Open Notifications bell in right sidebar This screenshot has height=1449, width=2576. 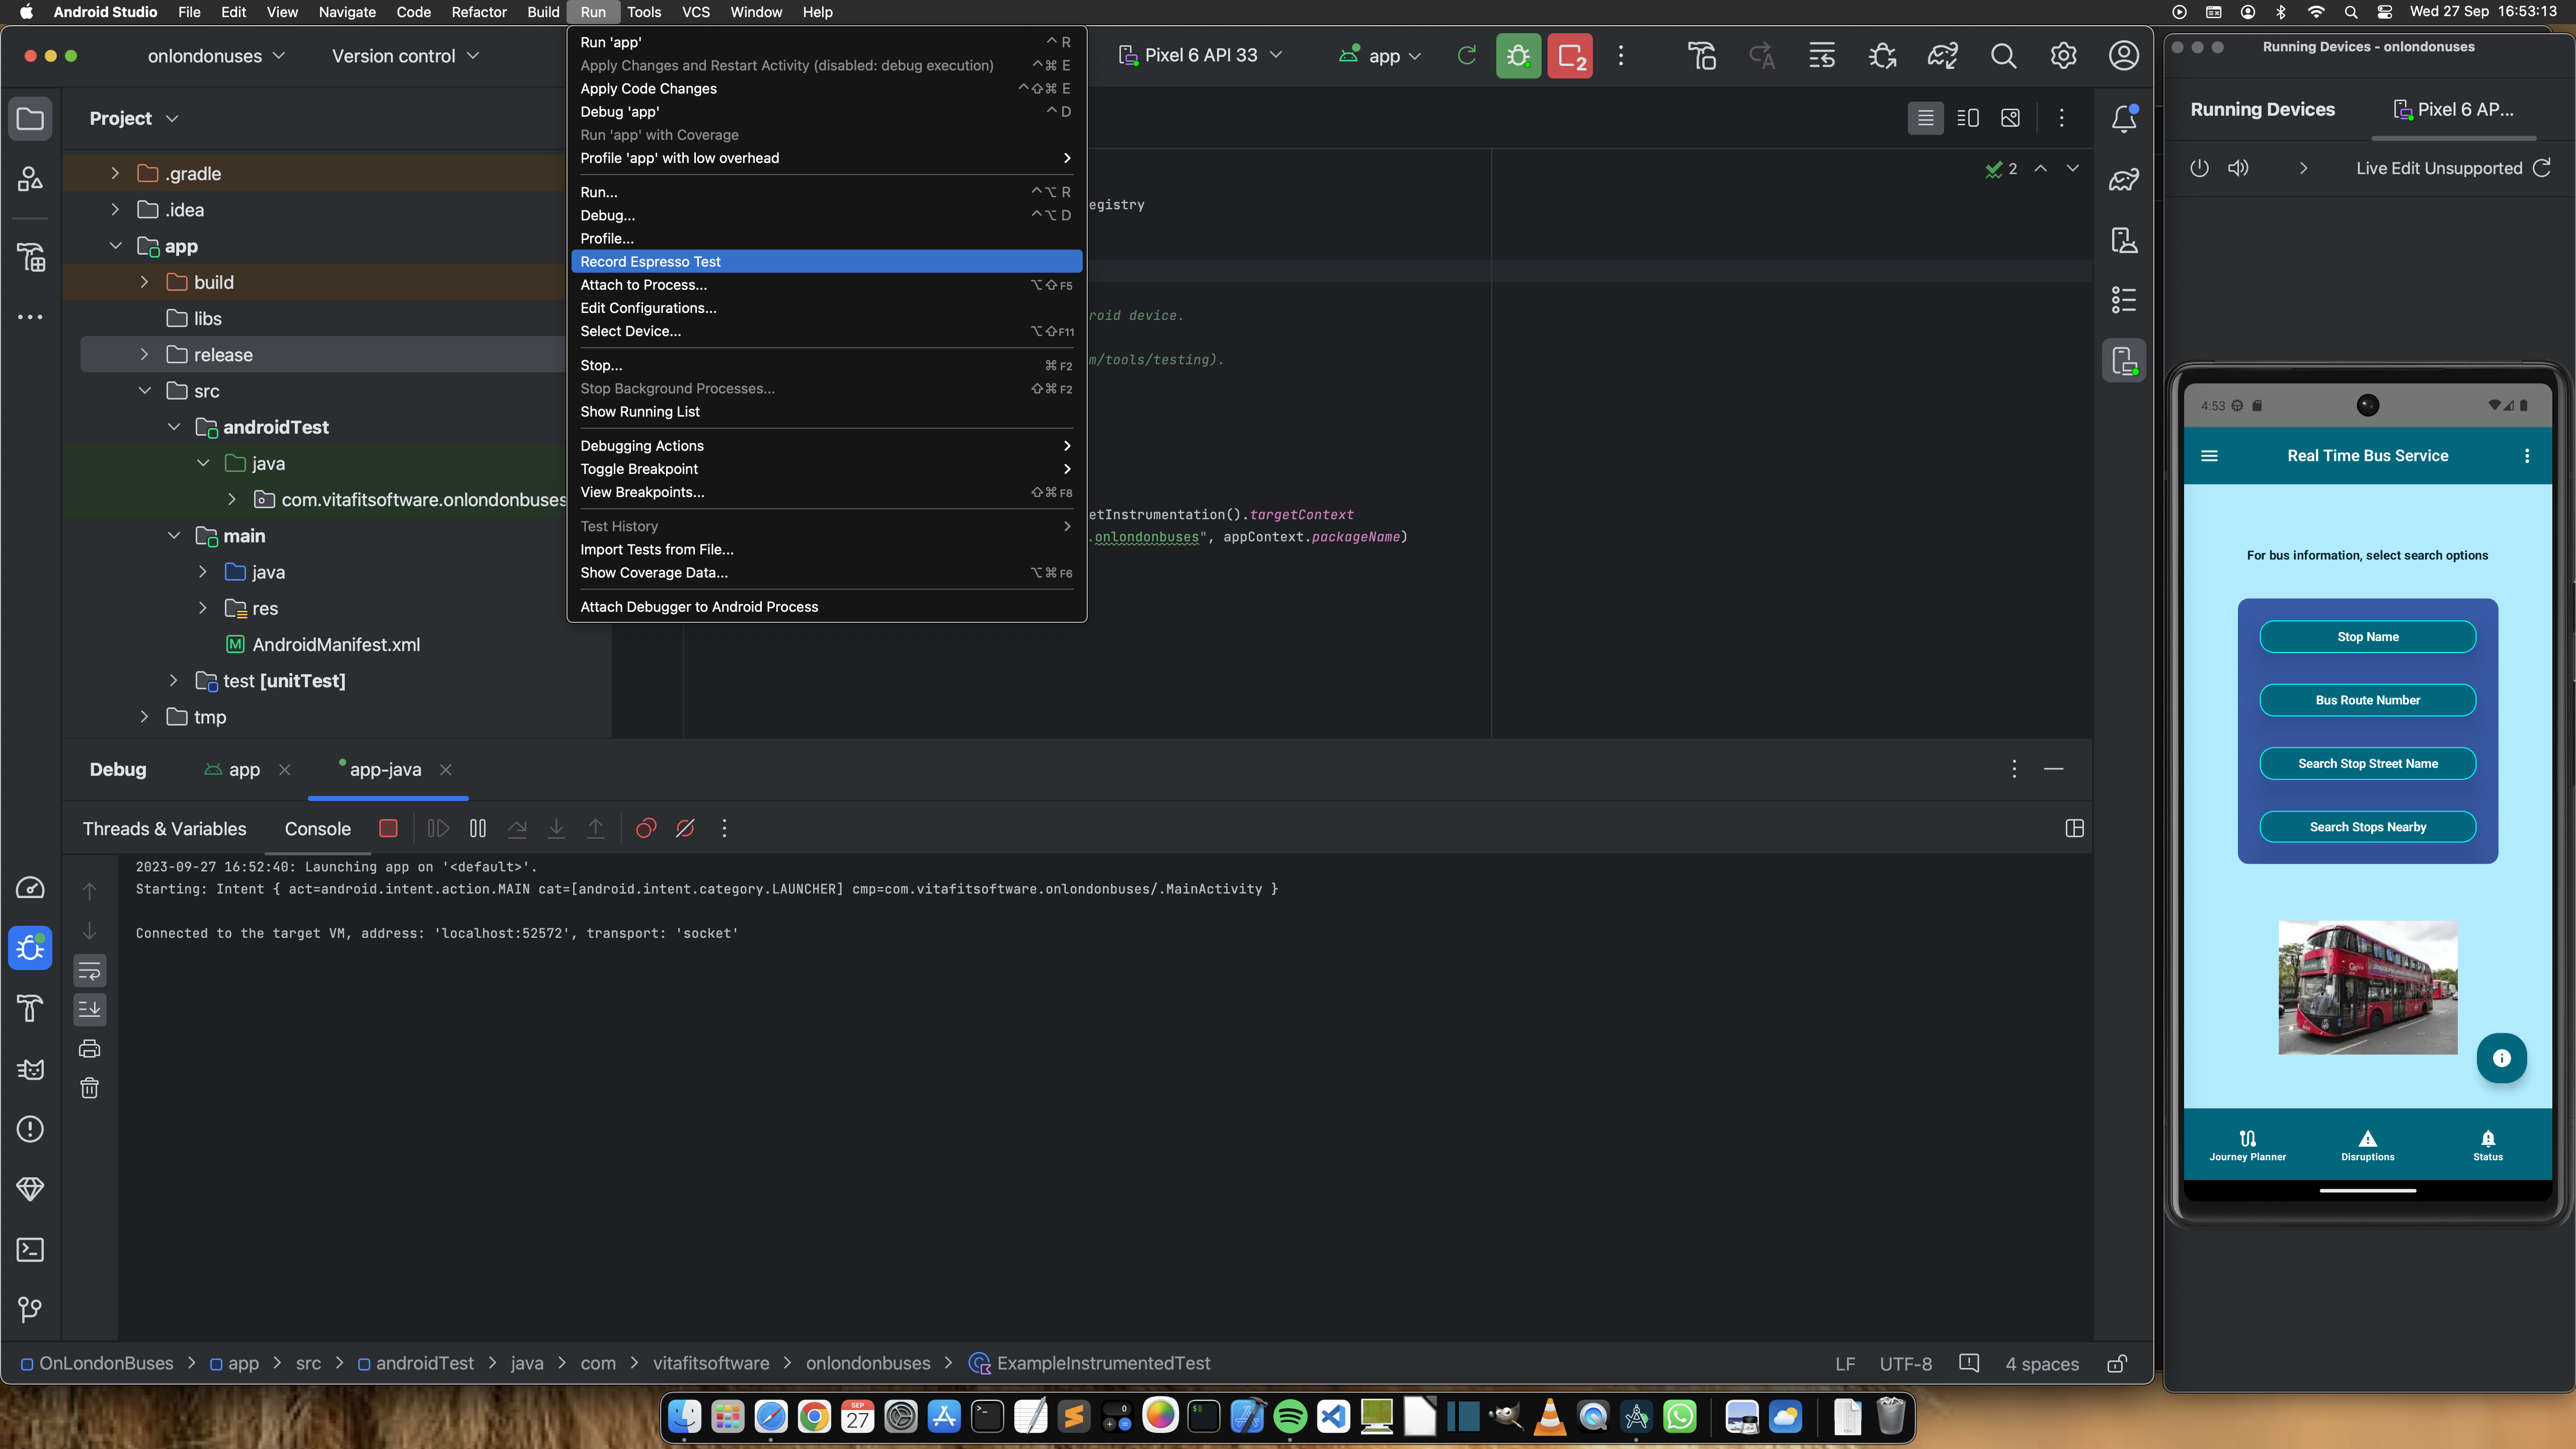point(2123,119)
